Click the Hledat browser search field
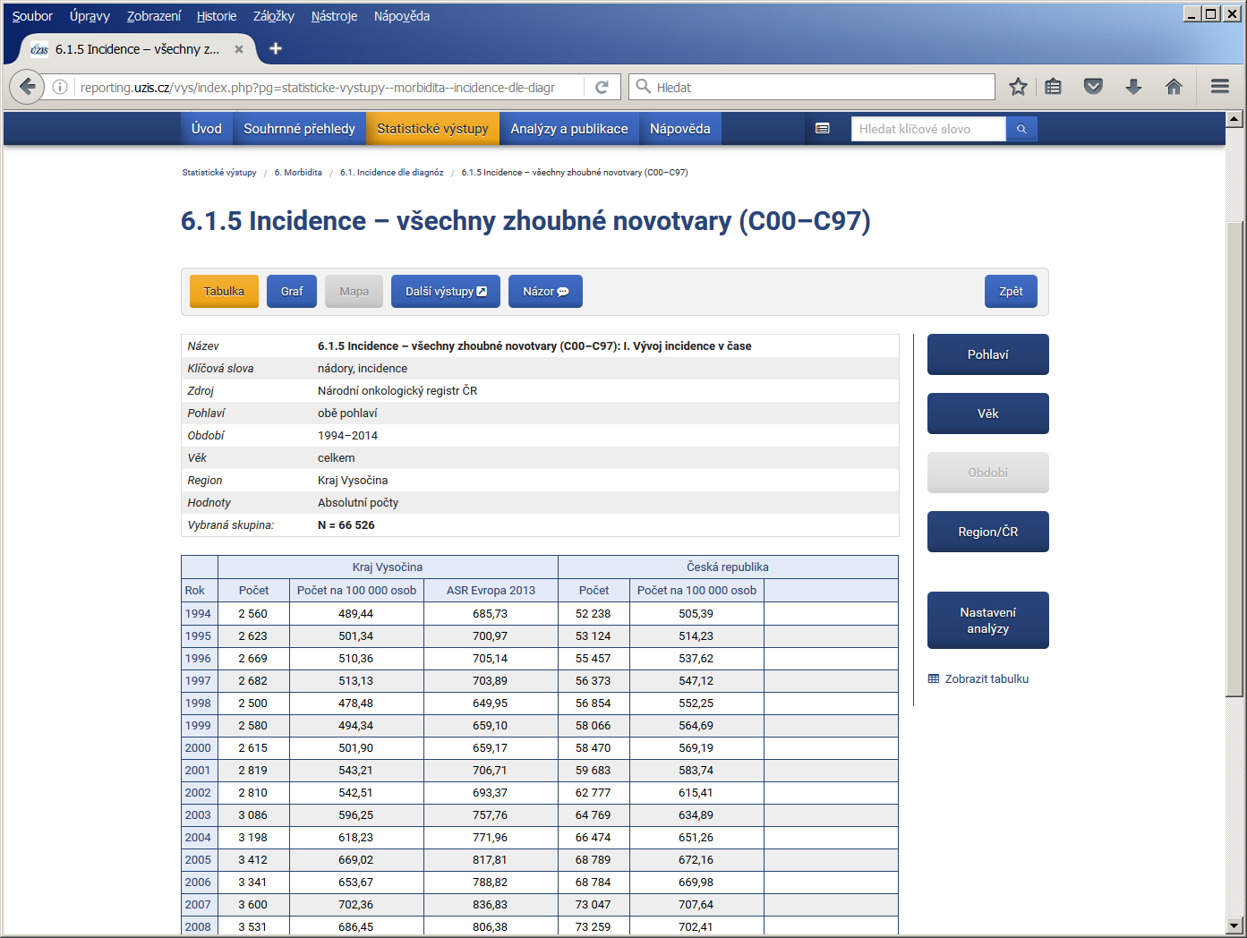1247x938 pixels. [x=812, y=87]
